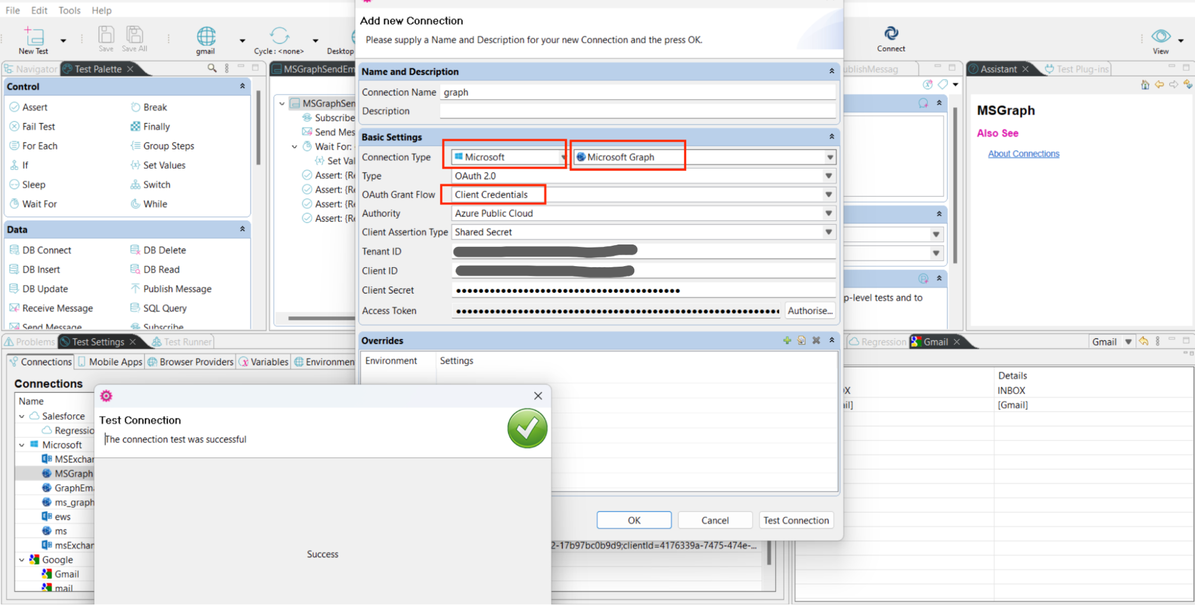Select Gmail in the connections tree
Image resolution: width=1195 pixels, height=605 pixels.
(60, 574)
